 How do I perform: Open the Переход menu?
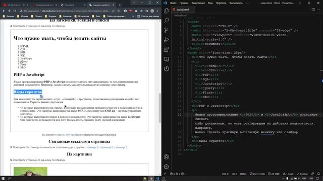pyautogui.click(x=221, y=3)
